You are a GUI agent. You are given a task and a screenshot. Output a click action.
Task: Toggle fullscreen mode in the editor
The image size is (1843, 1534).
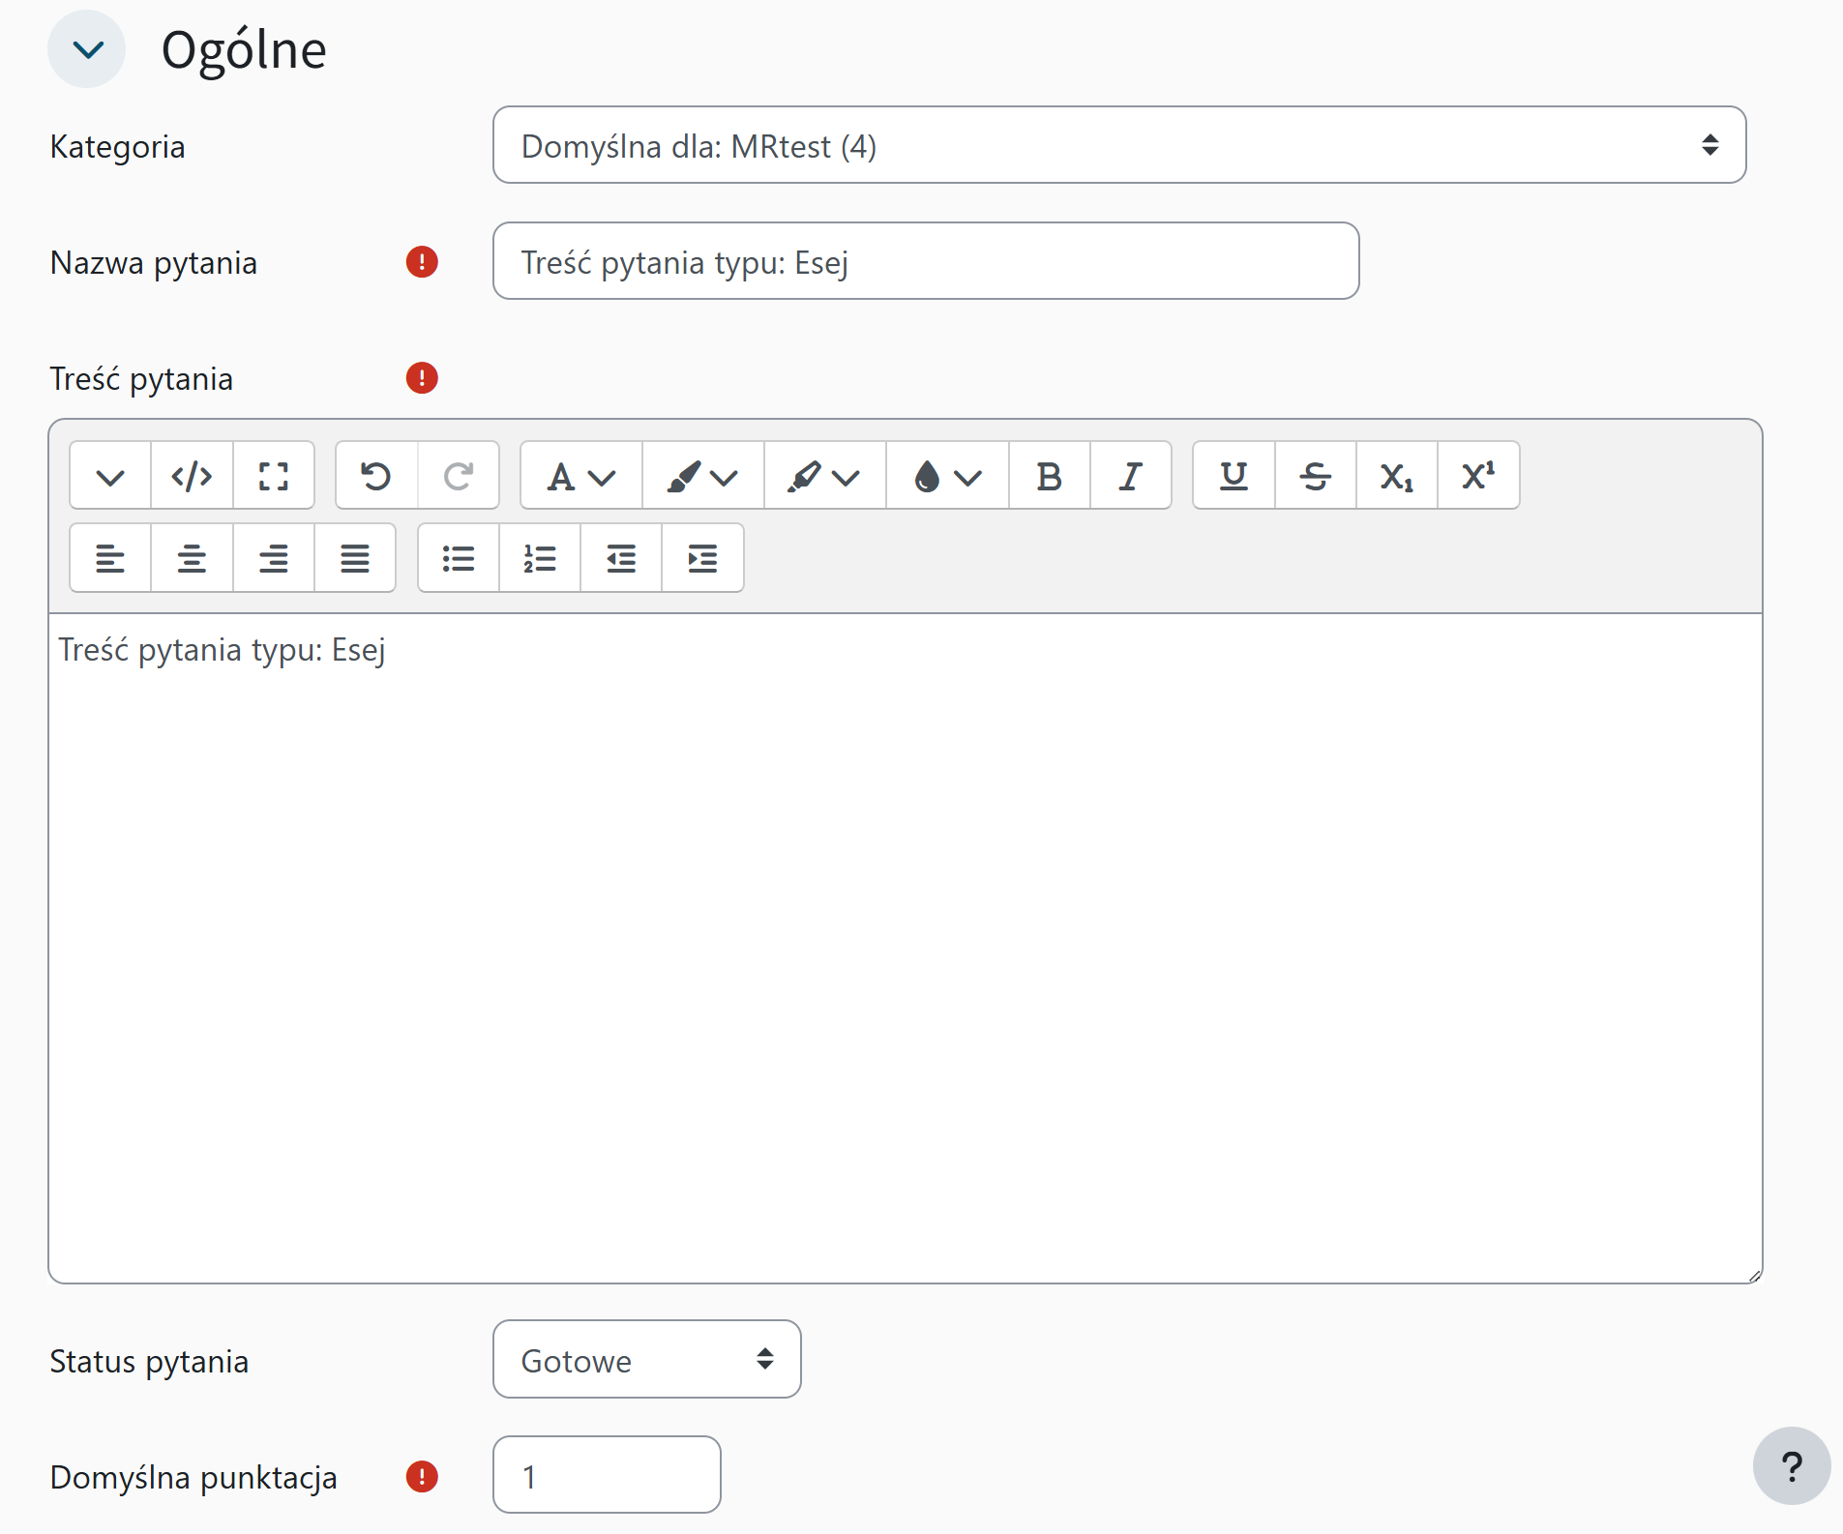274,476
